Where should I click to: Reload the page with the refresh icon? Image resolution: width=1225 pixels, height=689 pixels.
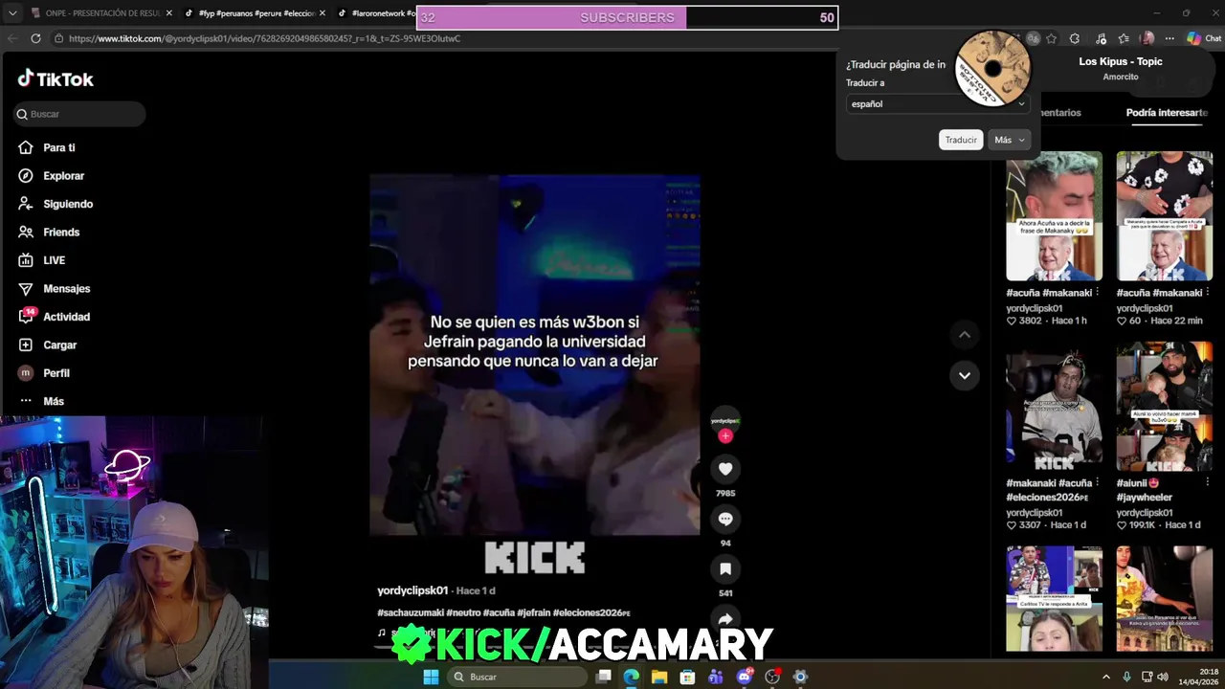35,38
